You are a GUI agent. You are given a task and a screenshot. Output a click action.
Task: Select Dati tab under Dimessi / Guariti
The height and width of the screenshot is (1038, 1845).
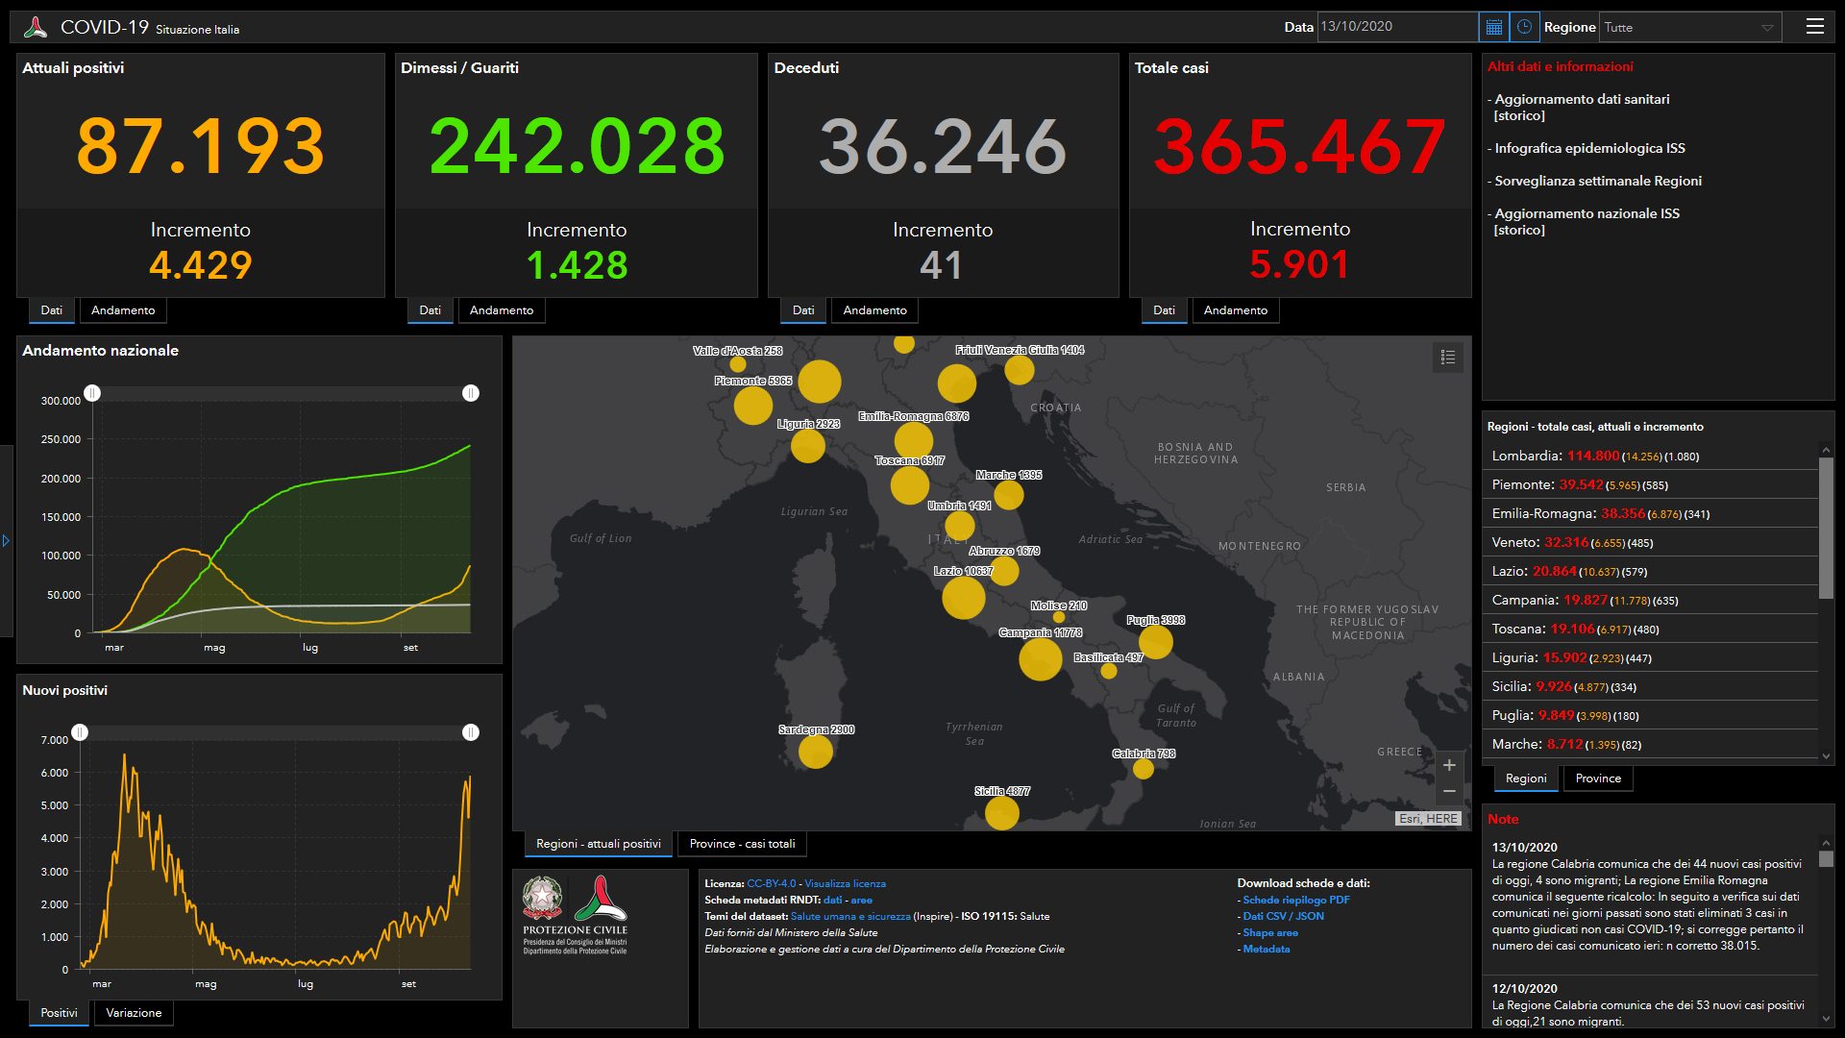pos(430,310)
